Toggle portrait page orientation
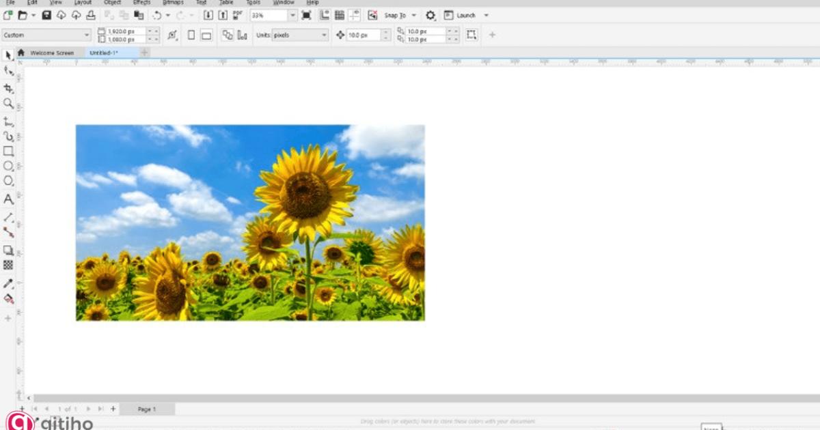This screenshot has width=820, height=430. tap(191, 33)
